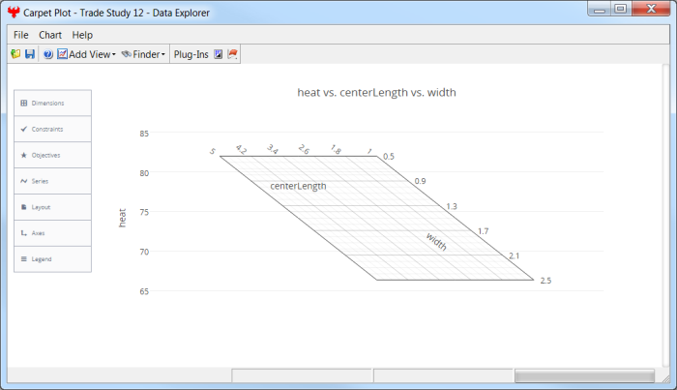Click the open file folder icon
Image resolution: width=677 pixels, height=390 pixels.
(x=15, y=54)
